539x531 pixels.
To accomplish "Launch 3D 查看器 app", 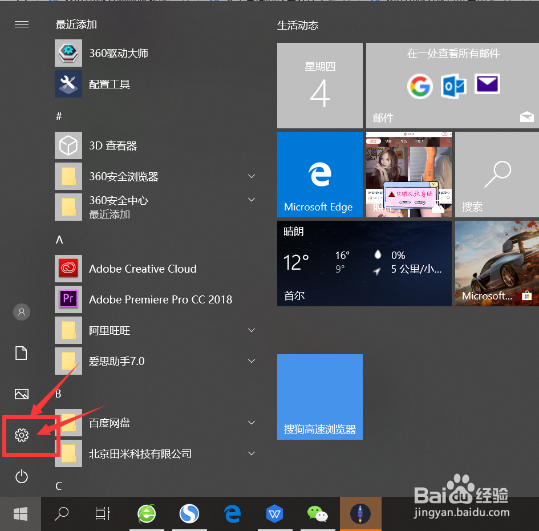I will coord(155,145).
